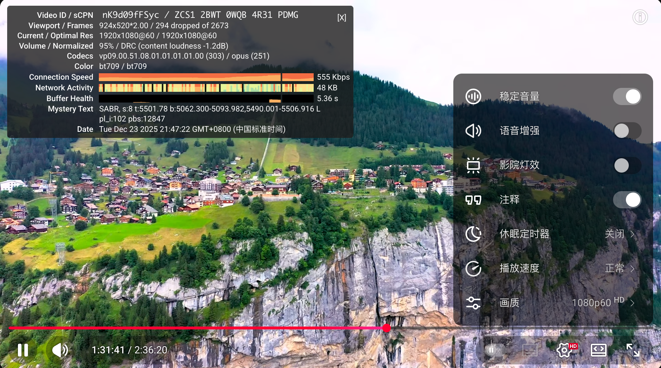The height and width of the screenshot is (368, 661).
Task: Open 播放速度 options via chevron
Action: coord(632,269)
